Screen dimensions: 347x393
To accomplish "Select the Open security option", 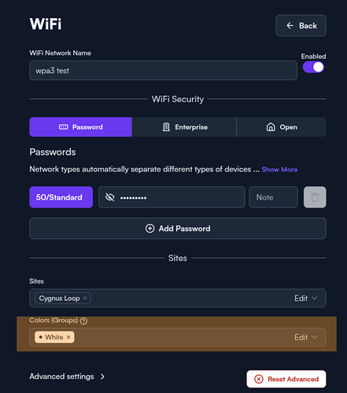I will (x=282, y=127).
